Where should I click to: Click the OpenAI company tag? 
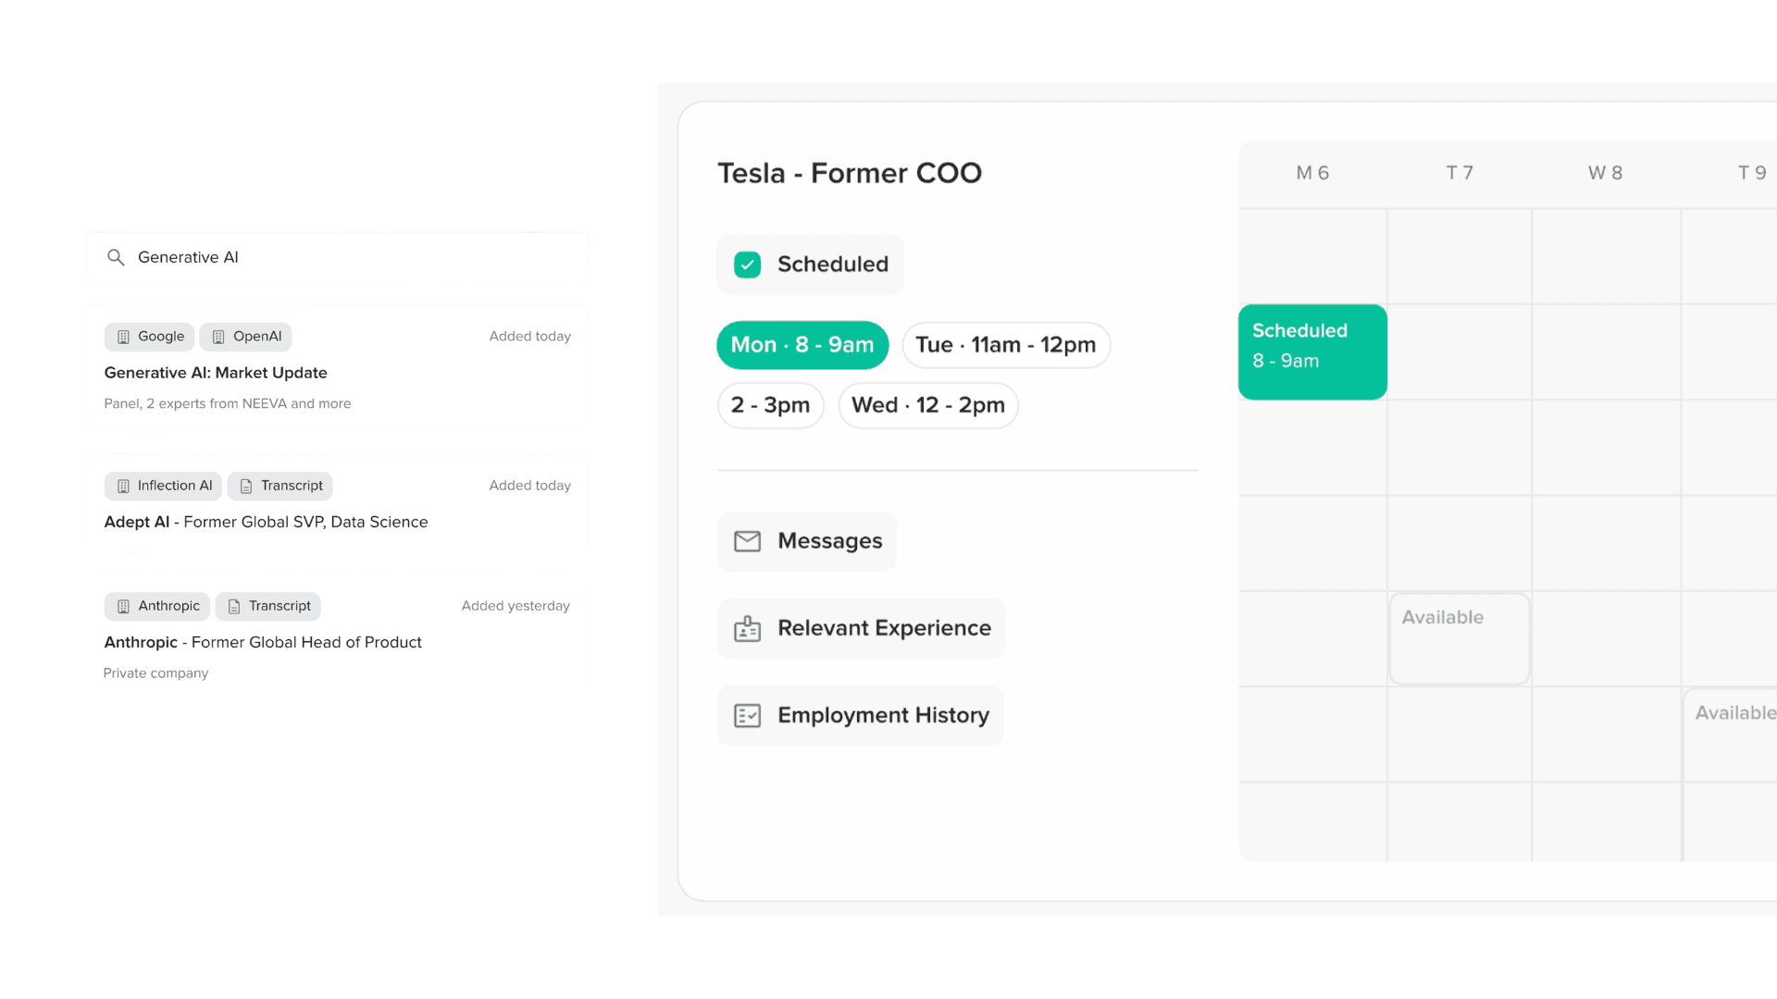pyautogui.click(x=245, y=337)
